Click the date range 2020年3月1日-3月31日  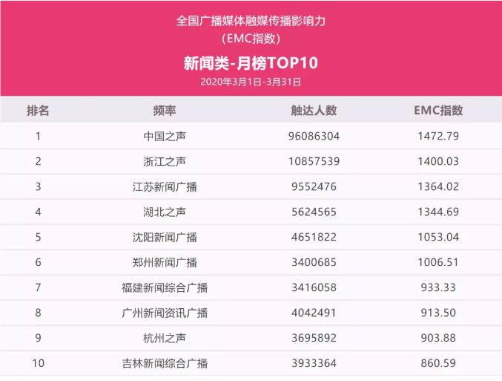pos(251,82)
